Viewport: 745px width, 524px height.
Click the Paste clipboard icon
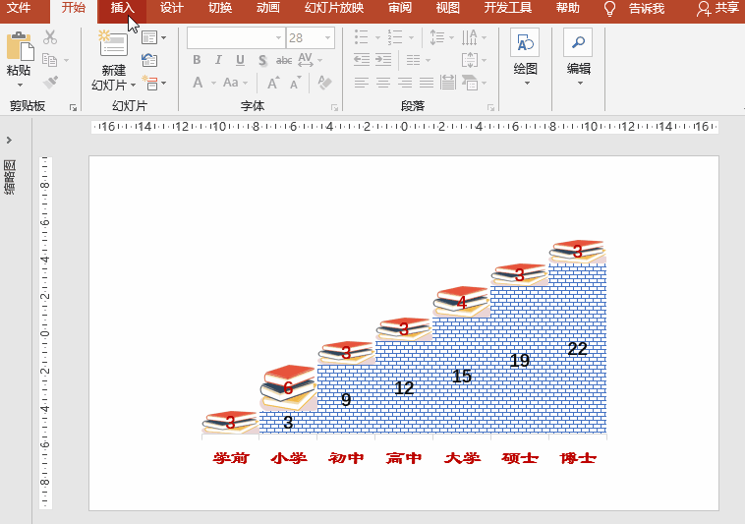20,45
